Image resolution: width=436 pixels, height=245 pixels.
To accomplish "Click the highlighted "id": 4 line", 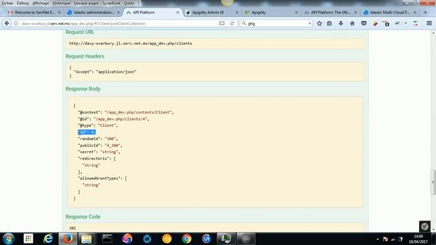I will (87, 132).
